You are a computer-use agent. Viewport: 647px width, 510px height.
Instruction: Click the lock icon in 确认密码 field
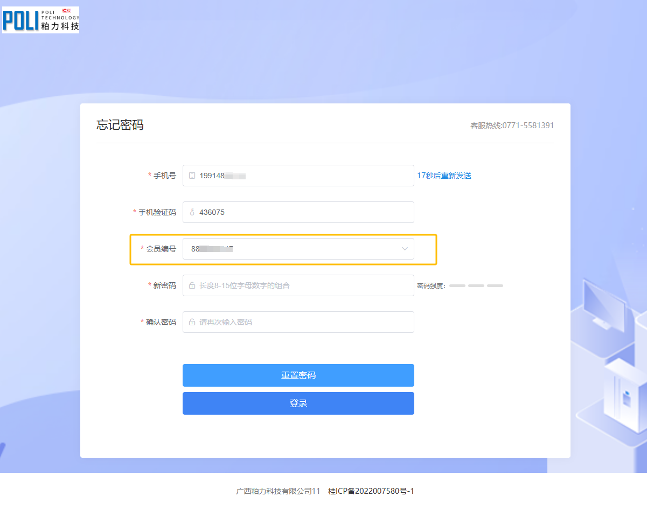click(192, 322)
